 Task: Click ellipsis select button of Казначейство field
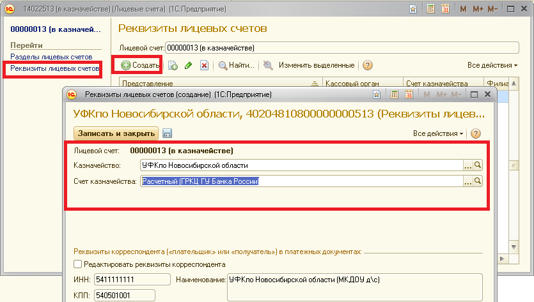pyautogui.click(x=468, y=165)
